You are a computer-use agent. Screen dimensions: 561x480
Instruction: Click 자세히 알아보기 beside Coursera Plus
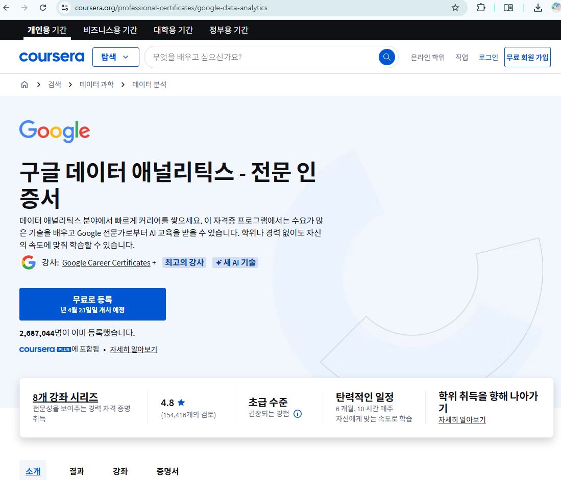133,349
